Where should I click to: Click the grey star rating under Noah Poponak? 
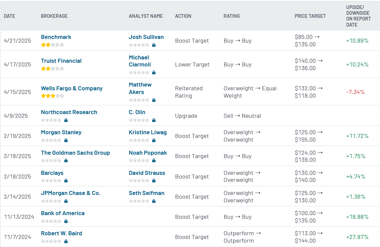point(139,160)
